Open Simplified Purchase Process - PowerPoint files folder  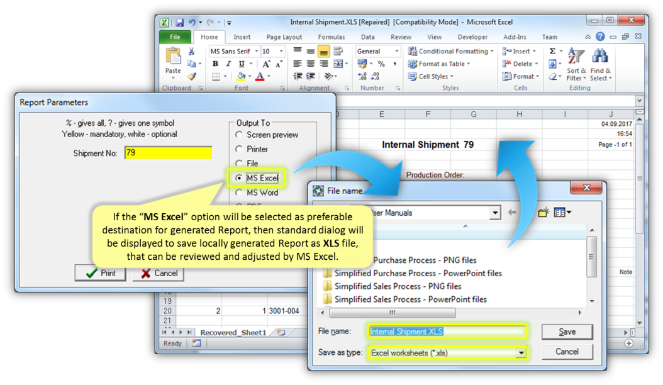pyautogui.click(x=412, y=273)
